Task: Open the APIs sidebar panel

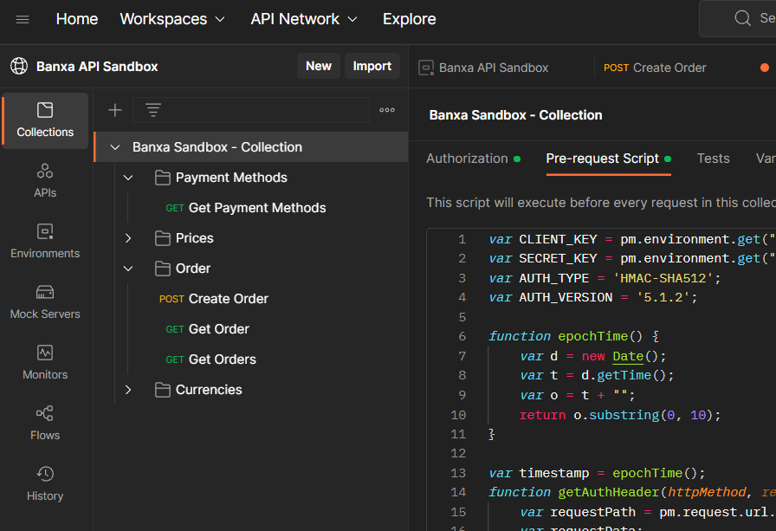Action: pyautogui.click(x=45, y=180)
